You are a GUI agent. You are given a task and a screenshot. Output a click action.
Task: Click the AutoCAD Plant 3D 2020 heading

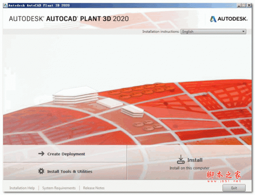click(x=69, y=19)
